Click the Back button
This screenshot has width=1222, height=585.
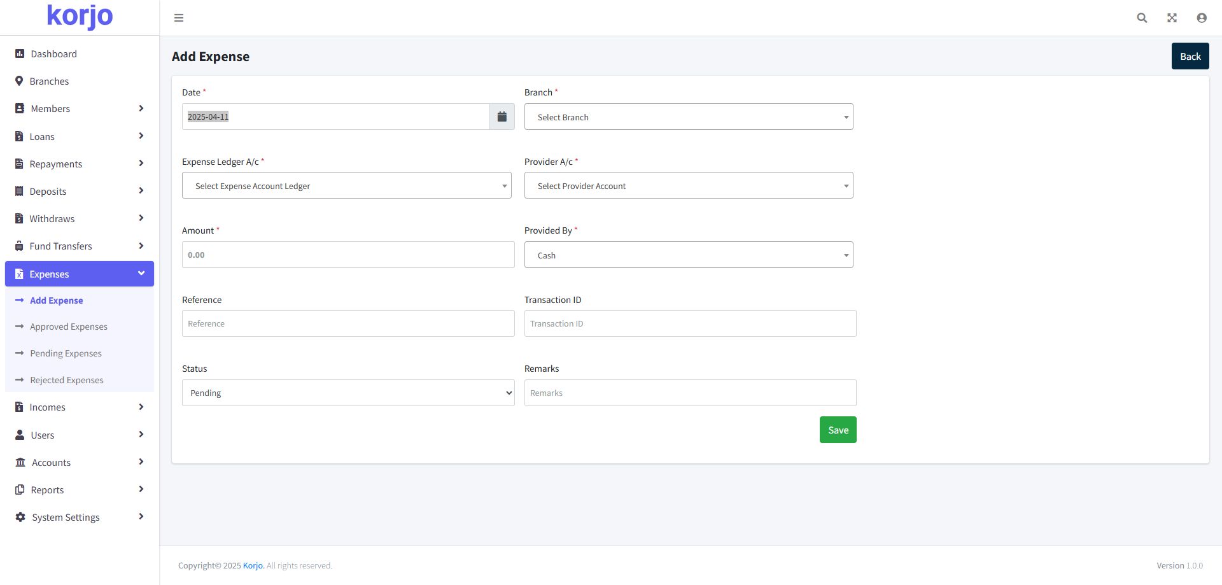1190,57
